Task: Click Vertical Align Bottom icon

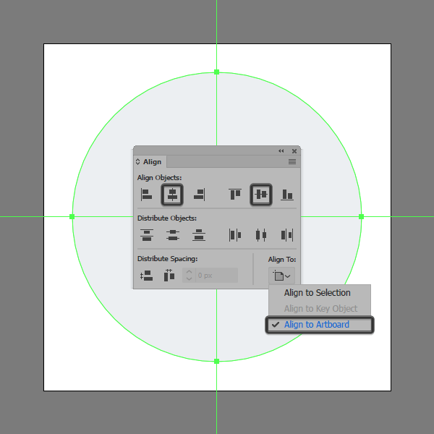Action: [287, 195]
